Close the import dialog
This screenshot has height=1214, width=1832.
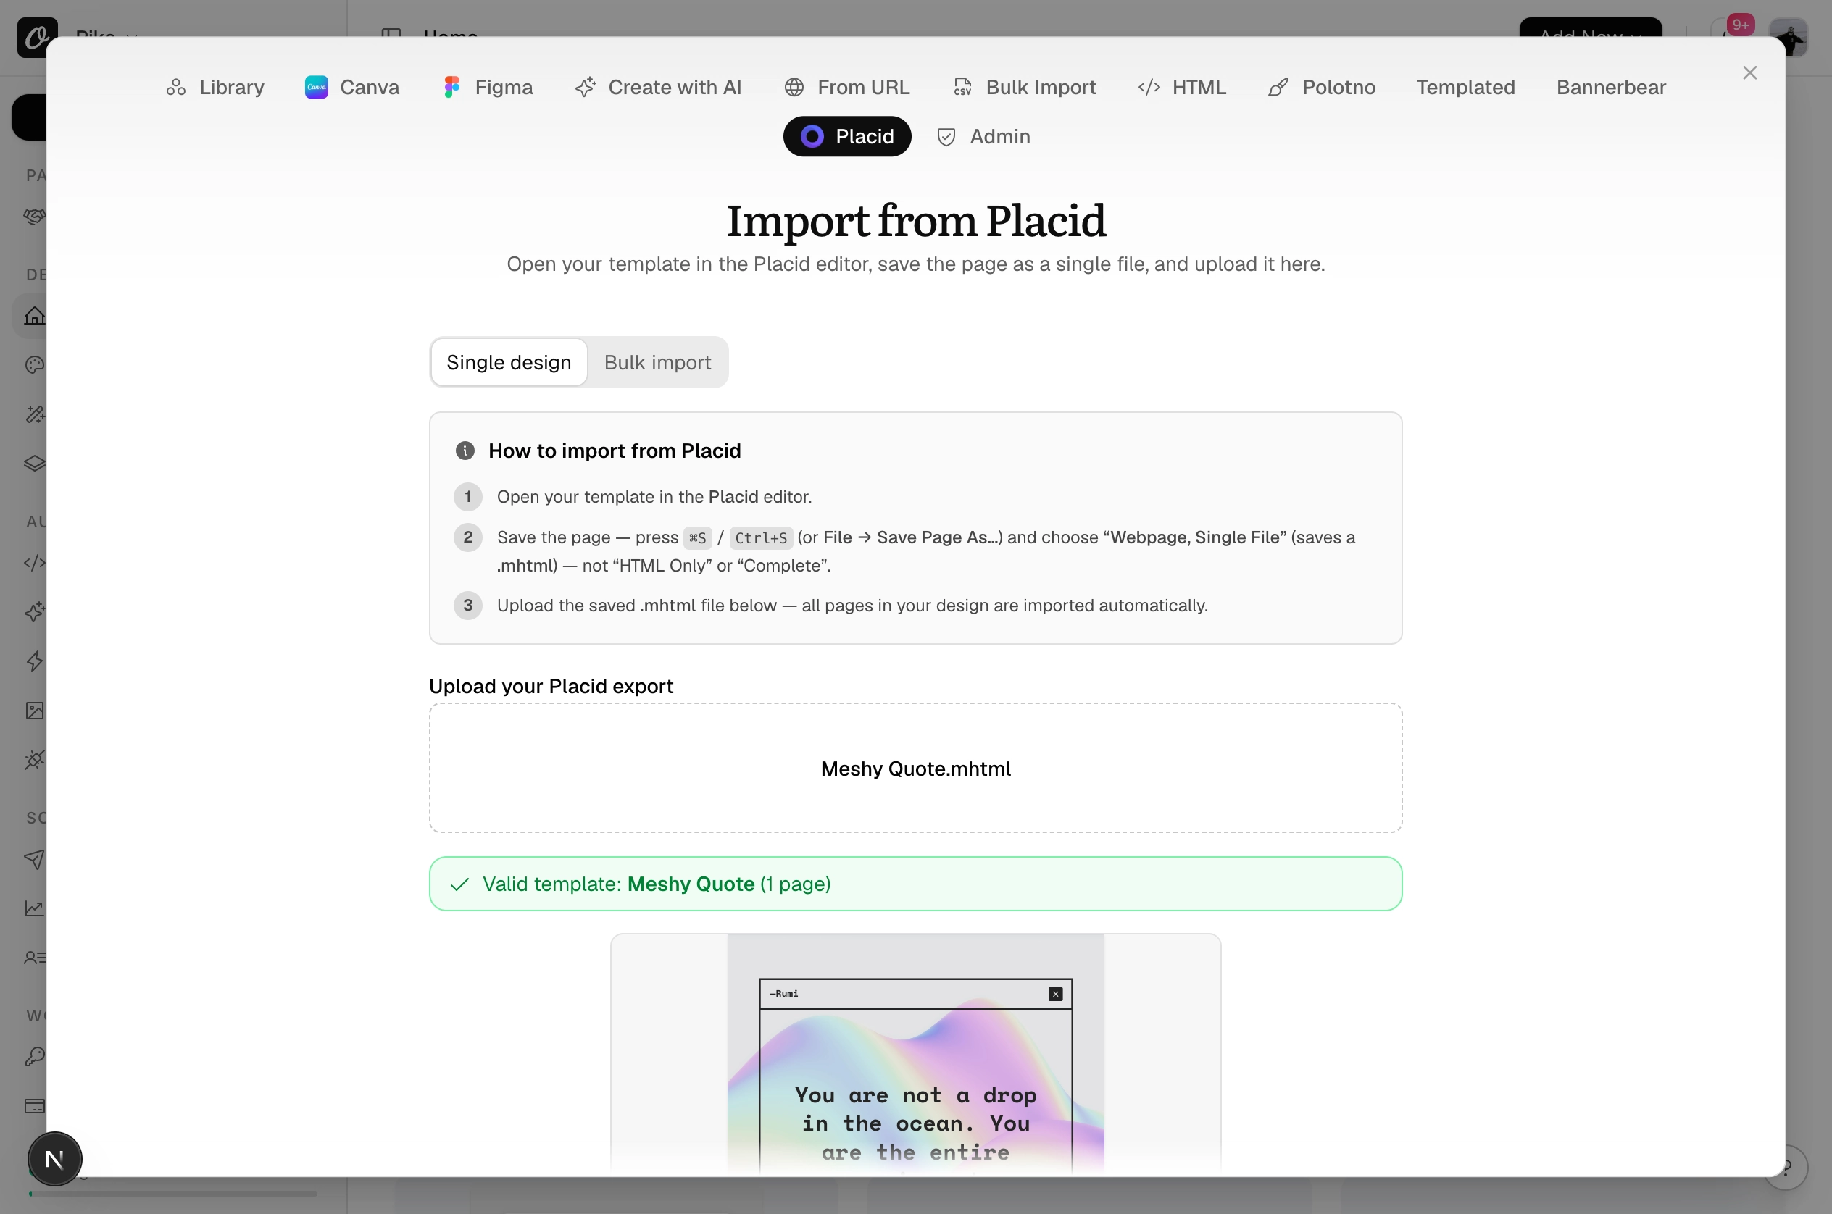(1750, 72)
